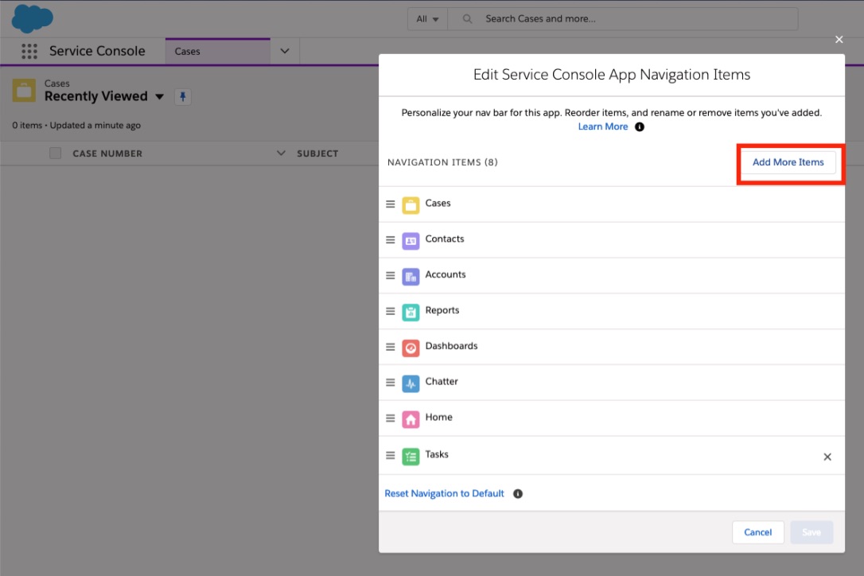Open the App Launcher dots grid
This screenshot has height=576, width=864.
pos(29,51)
